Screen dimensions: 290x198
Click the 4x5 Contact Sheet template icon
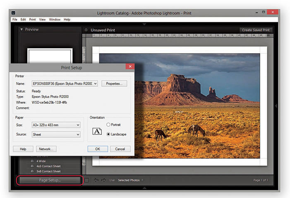pyautogui.click(x=32, y=166)
